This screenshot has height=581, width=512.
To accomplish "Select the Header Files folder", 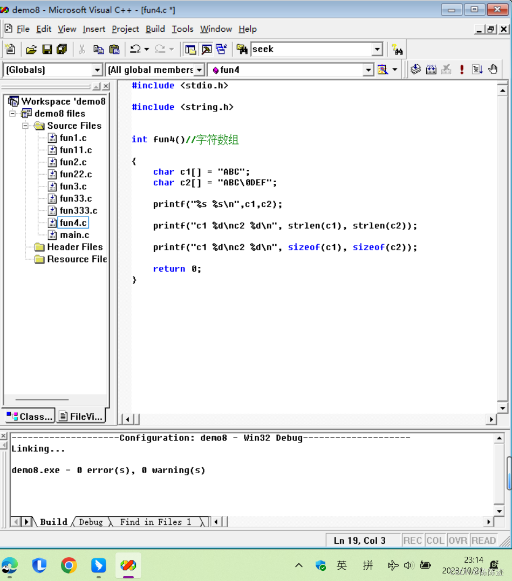I will pos(74,247).
